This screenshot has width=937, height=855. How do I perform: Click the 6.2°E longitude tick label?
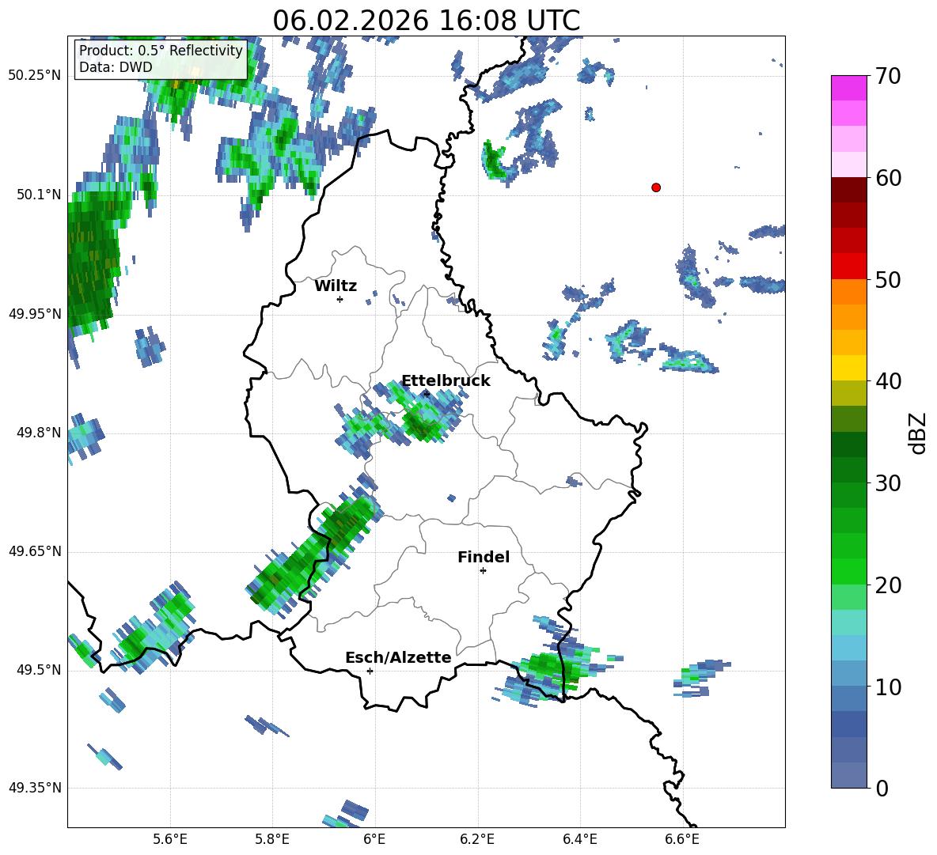[477, 839]
